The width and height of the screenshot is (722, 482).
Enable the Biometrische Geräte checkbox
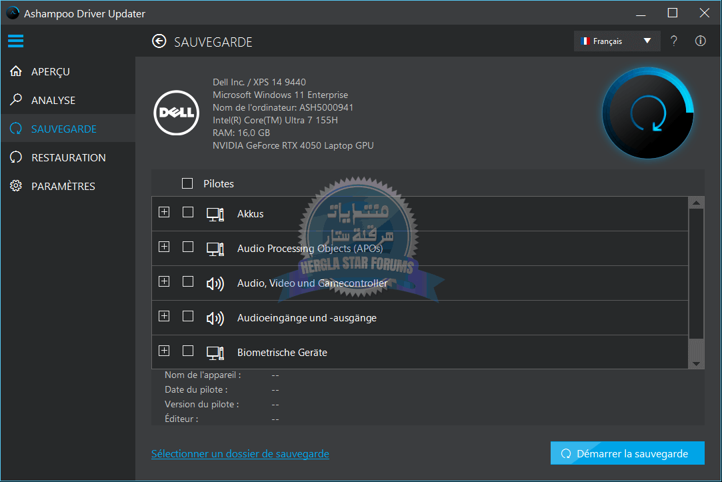pos(188,351)
